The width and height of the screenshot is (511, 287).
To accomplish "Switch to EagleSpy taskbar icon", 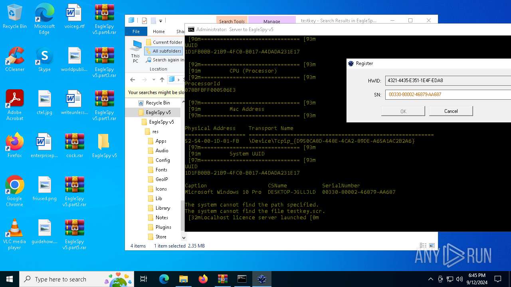I will 261,279.
